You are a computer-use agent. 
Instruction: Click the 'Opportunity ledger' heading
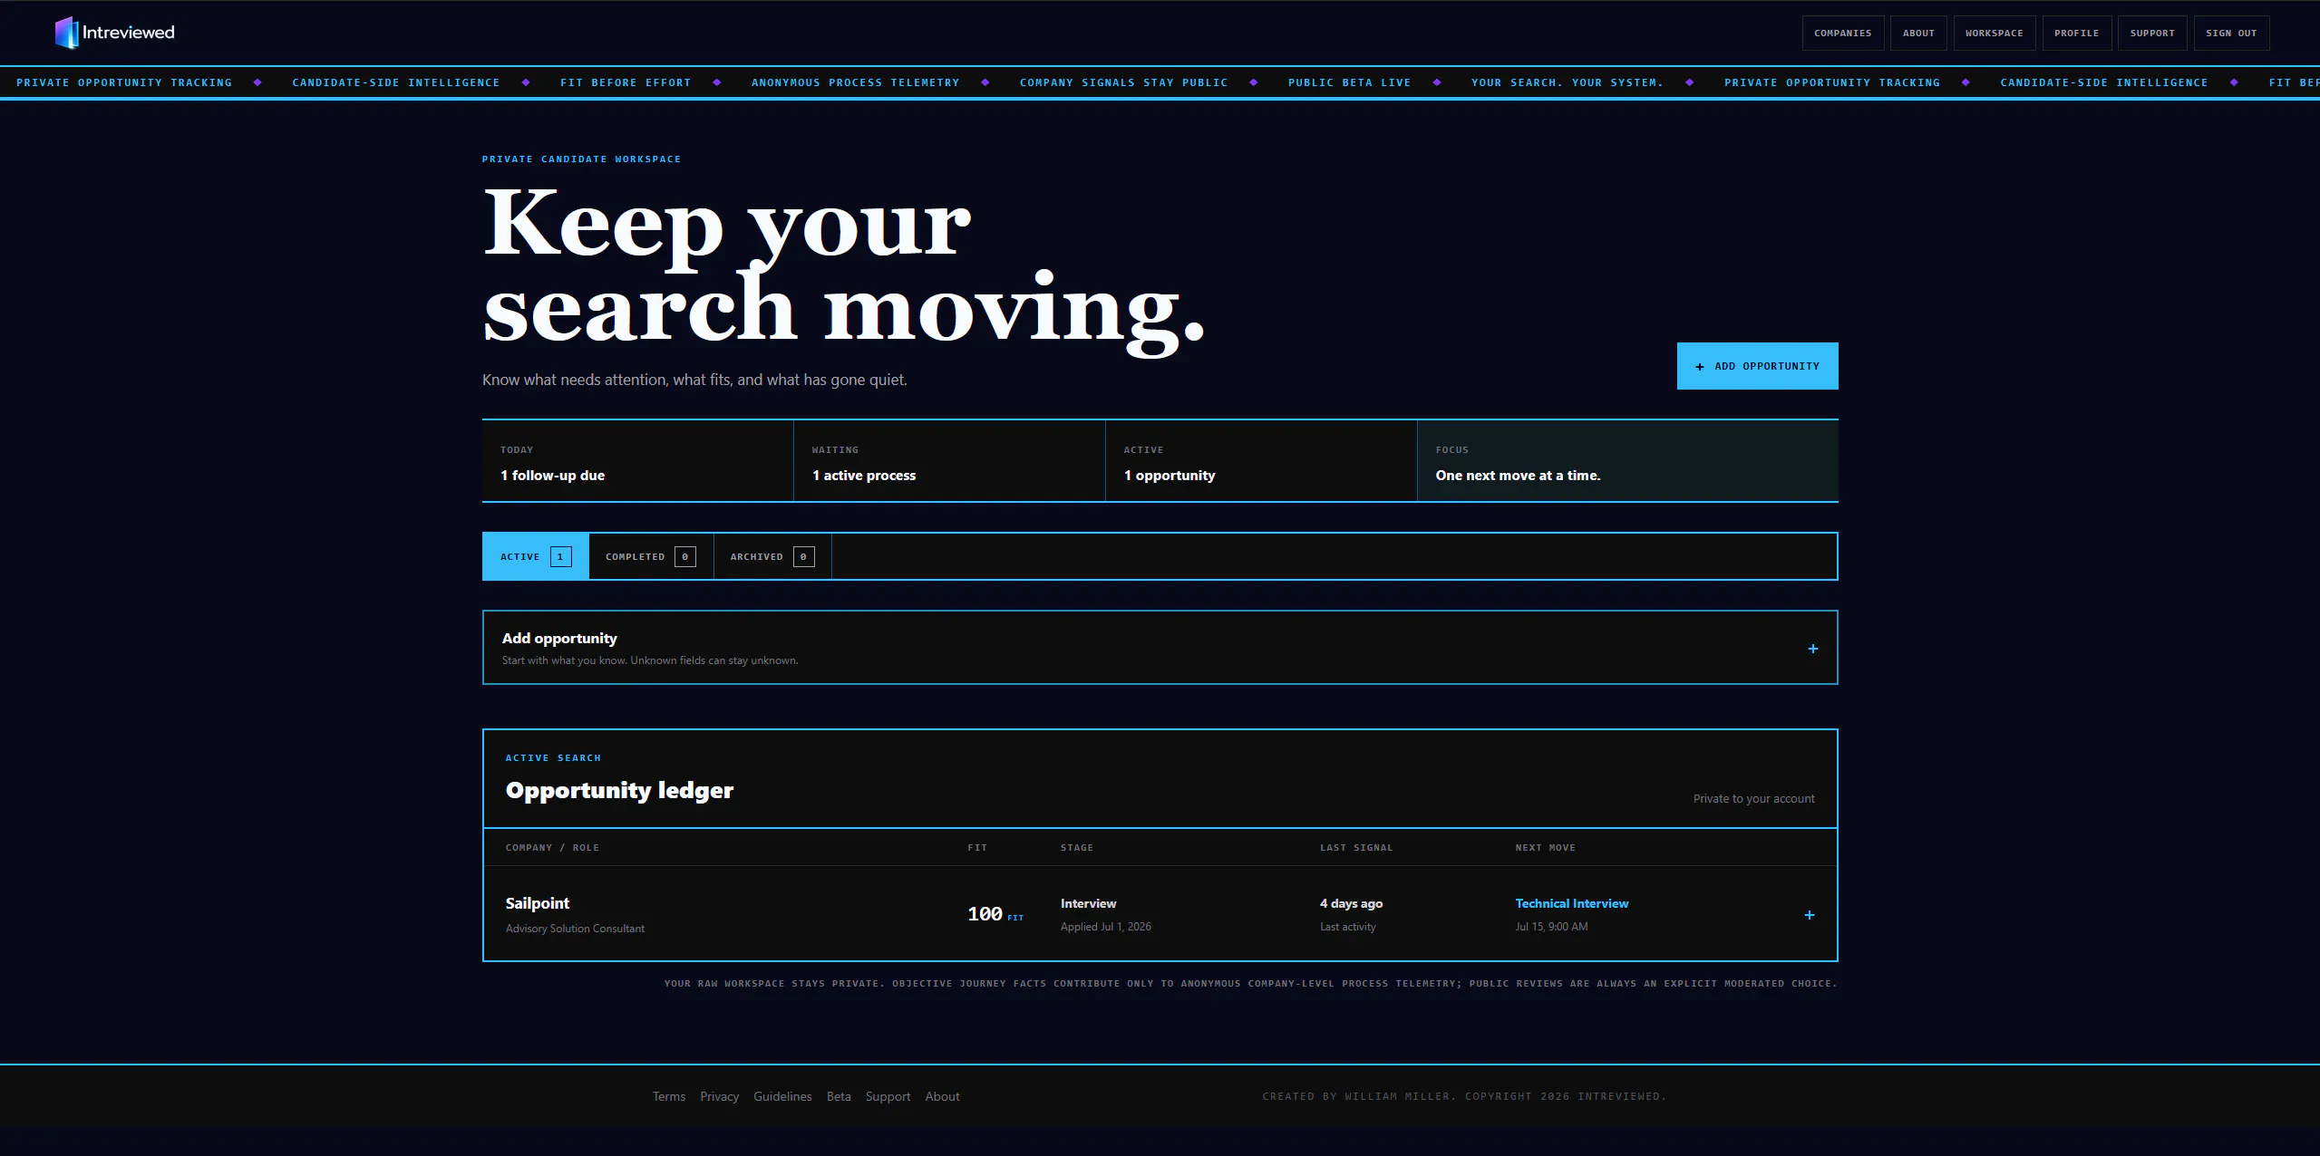(x=619, y=791)
